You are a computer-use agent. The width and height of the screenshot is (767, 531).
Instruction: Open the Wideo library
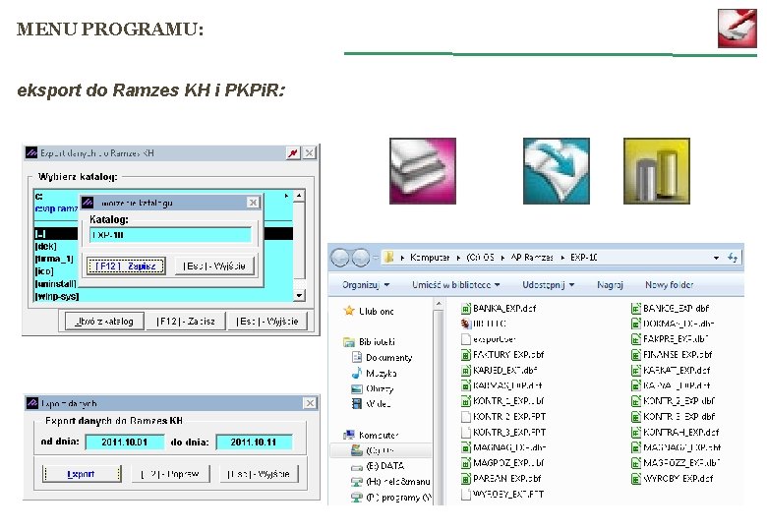pos(372,404)
